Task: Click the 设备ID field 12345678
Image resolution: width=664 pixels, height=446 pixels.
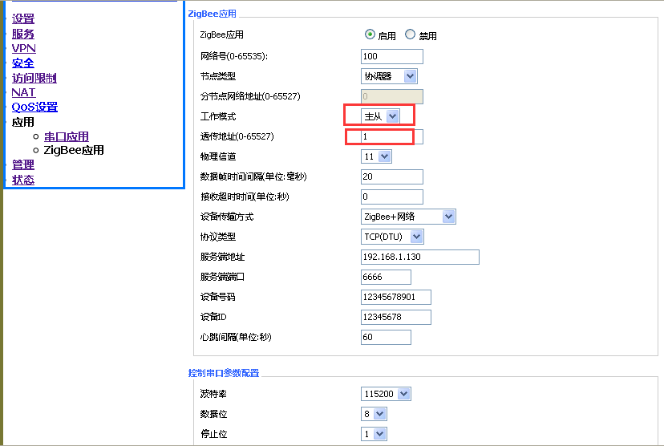Action: (x=396, y=317)
